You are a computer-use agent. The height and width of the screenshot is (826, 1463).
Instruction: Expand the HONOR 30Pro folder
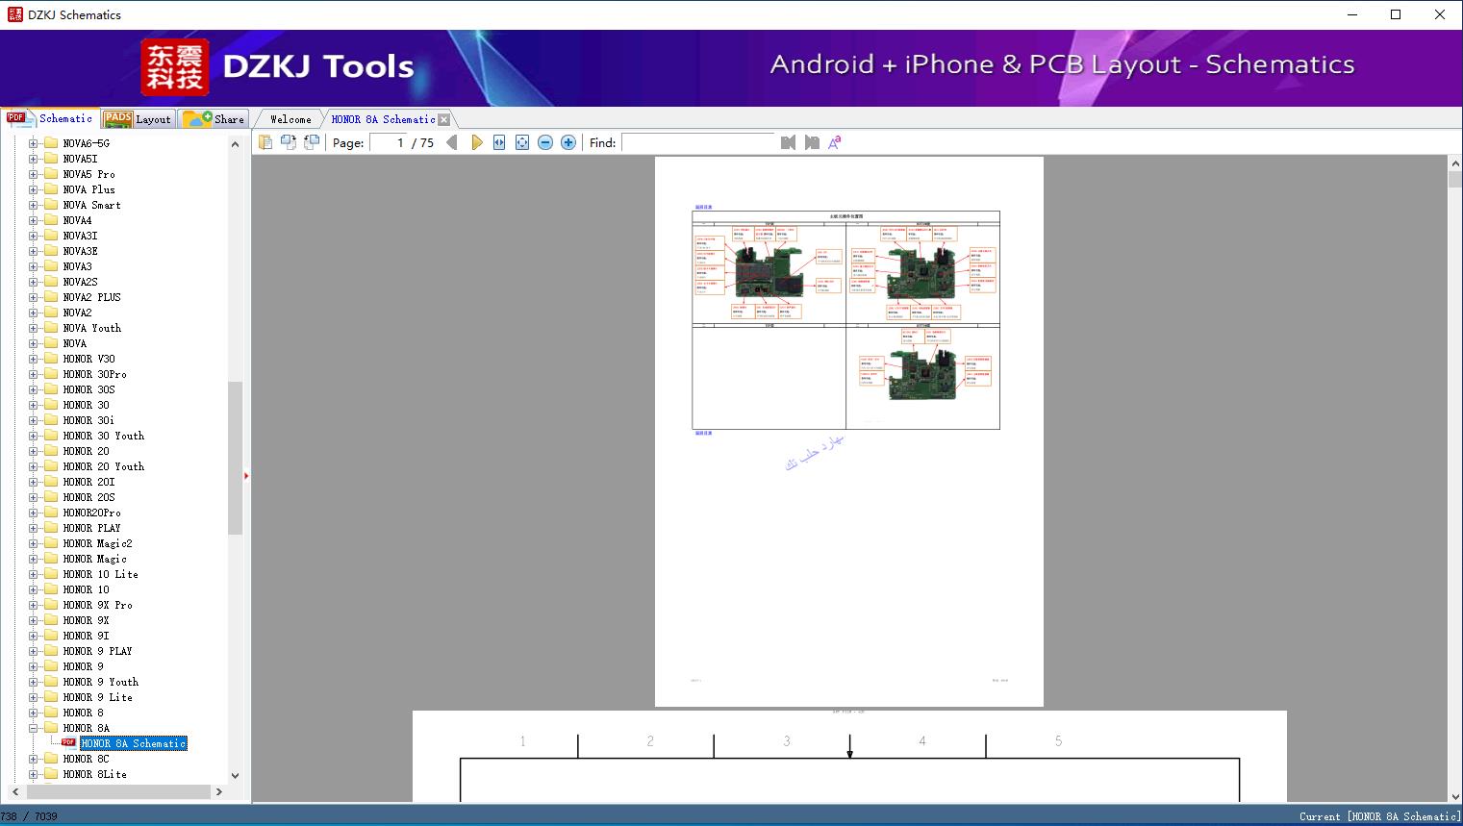click(33, 374)
